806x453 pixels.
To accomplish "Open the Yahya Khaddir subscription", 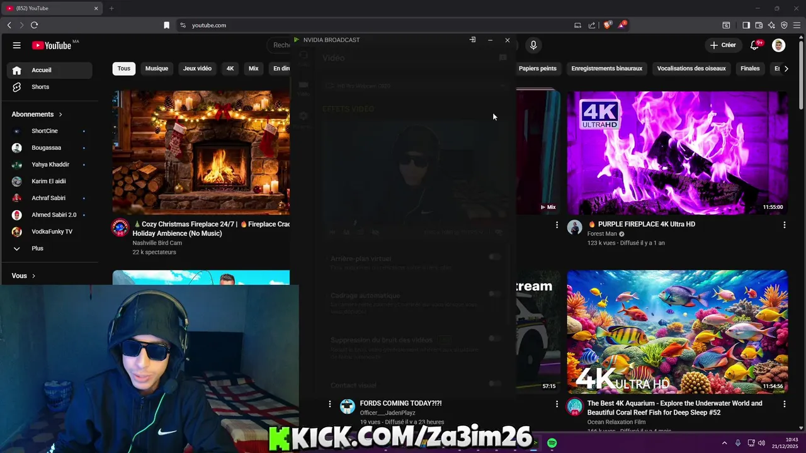I will tap(49, 165).
